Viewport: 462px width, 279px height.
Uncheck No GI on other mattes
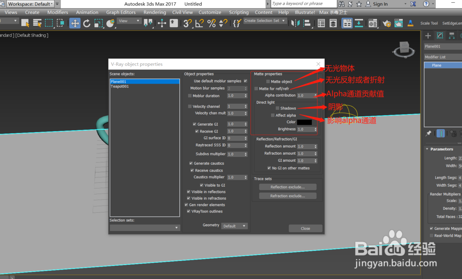click(269, 168)
